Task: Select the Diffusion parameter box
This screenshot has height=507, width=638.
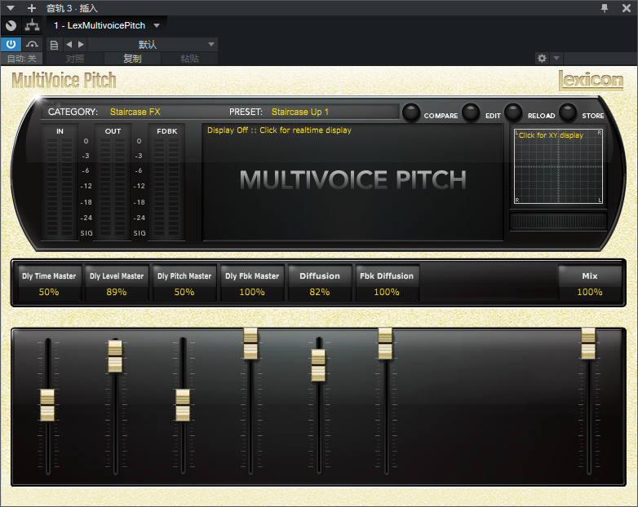Action: pyautogui.click(x=320, y=283)
